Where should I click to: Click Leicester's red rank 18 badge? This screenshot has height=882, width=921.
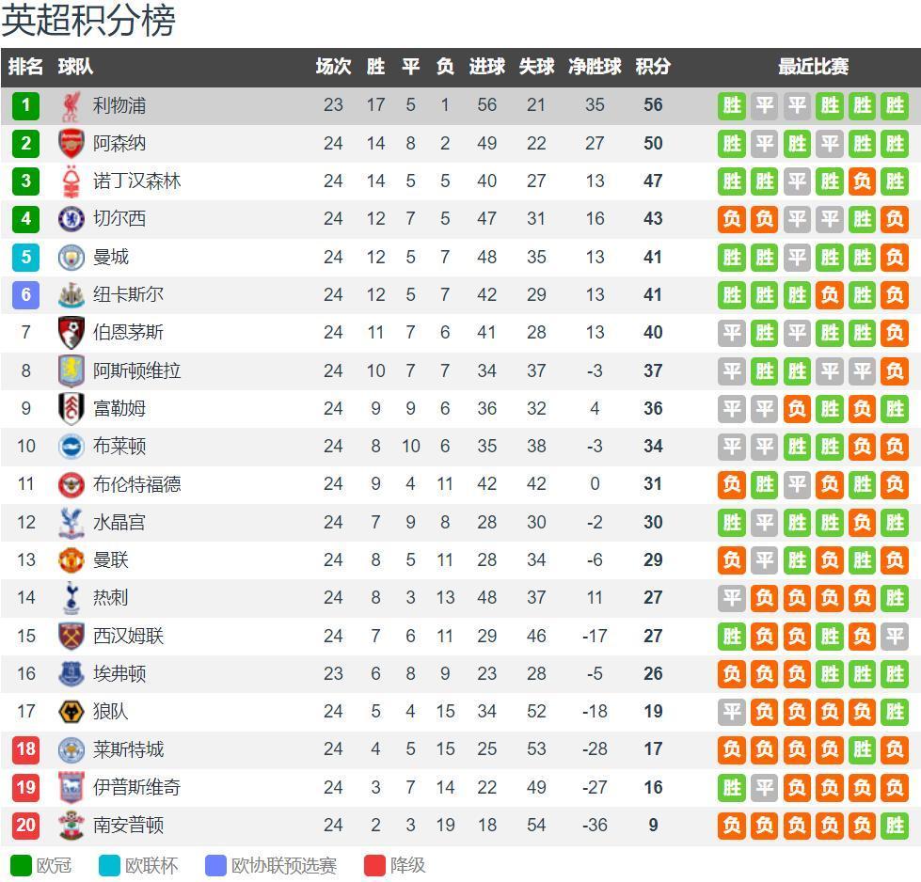(25, 749)
